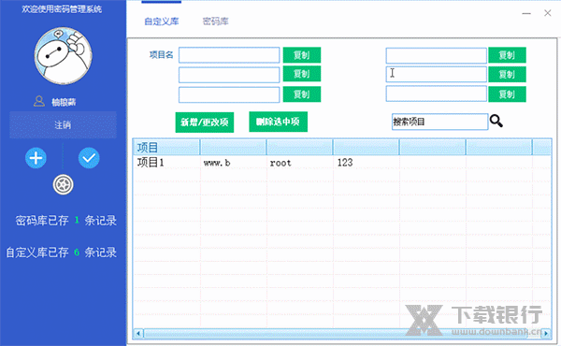Screen dimensions: 561x346
Task: Click the robot avatar picture
Action: pos(63,56)
